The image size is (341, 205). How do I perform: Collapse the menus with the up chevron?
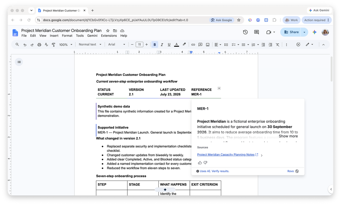click(323, 45)
